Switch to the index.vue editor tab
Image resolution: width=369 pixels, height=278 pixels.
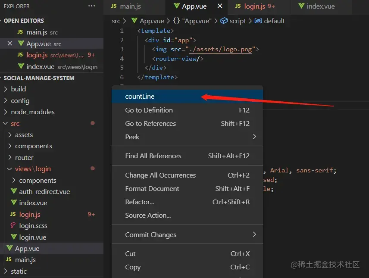tap(321, 6)
